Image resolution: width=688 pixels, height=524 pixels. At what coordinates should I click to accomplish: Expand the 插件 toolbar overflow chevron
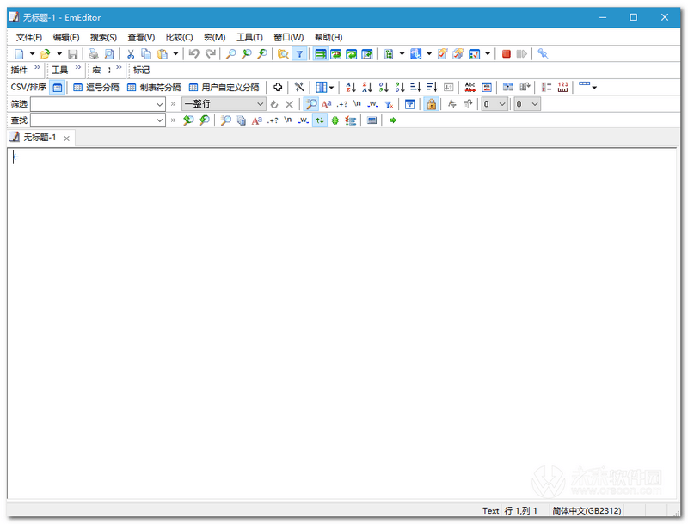pos(37,69)
